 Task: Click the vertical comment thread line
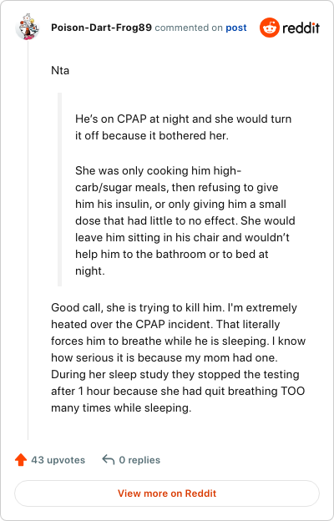28,240
